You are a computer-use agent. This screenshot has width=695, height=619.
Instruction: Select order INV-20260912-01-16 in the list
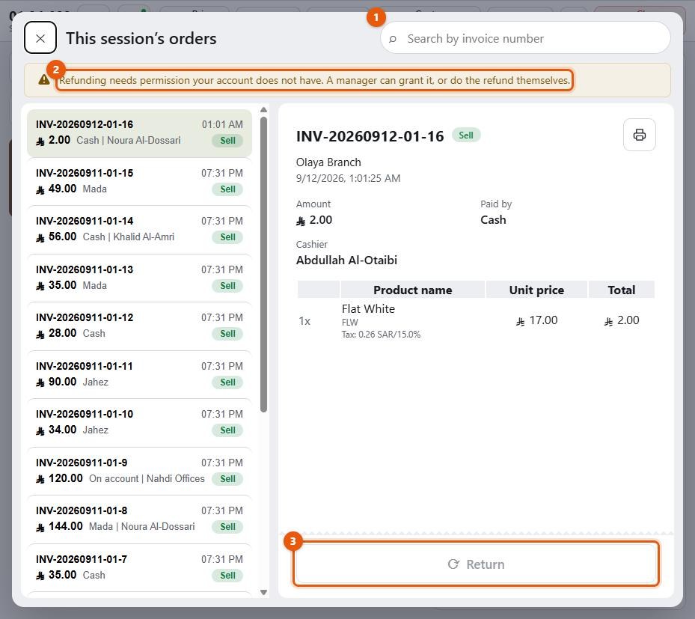pos(139,133)
